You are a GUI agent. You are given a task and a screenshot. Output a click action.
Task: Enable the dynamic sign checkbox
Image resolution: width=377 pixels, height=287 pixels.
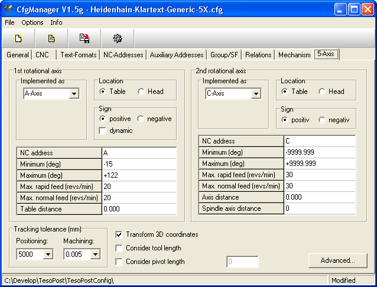tap(103, 131)
